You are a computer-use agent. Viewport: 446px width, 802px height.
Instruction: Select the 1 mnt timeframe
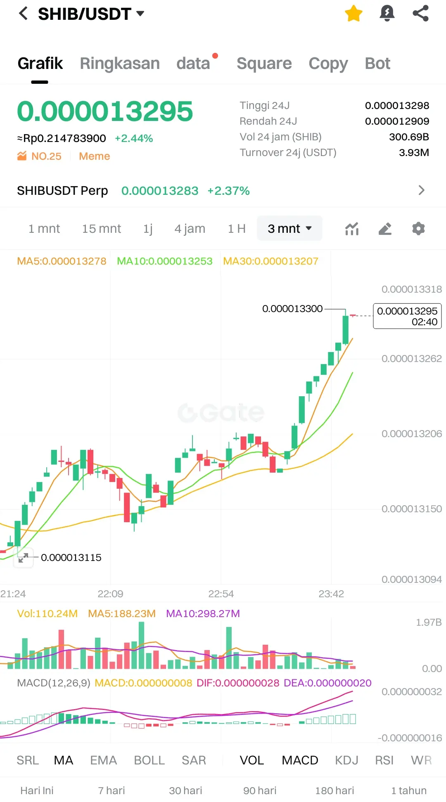(44, 229)
